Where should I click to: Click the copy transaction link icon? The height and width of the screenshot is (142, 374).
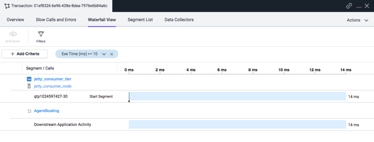pos(349,6)
